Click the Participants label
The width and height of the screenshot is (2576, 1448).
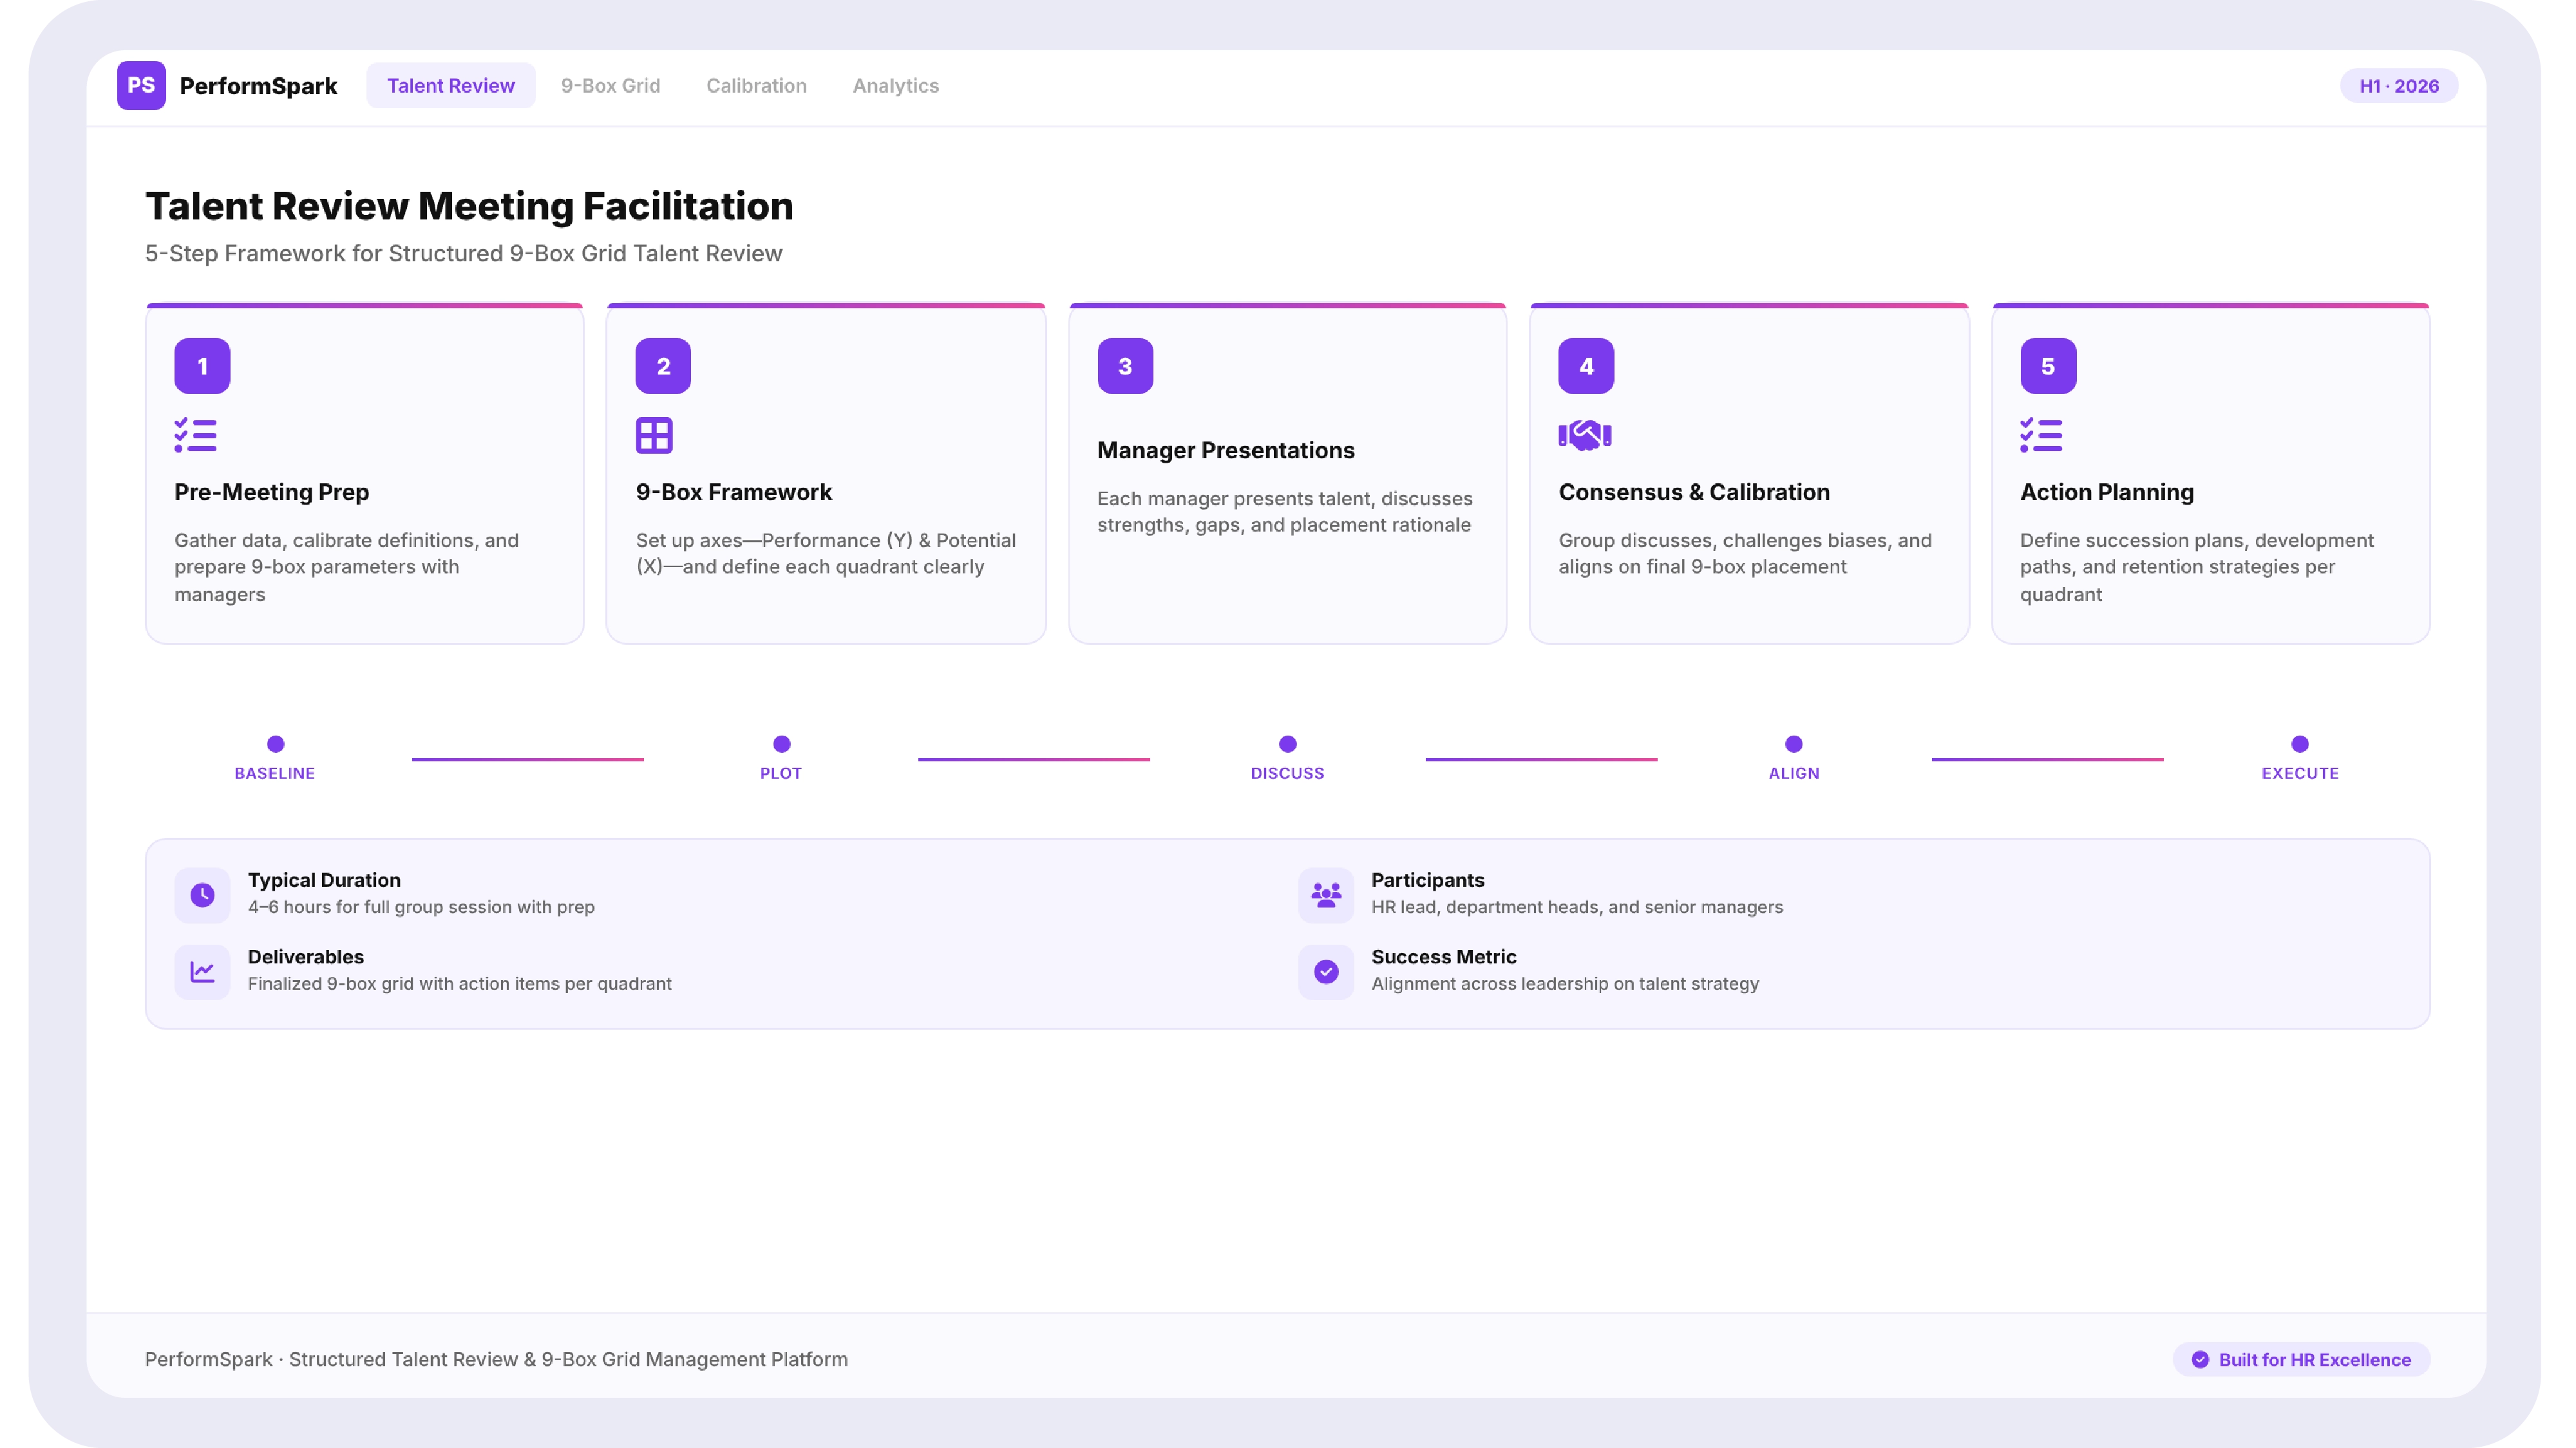click(1427, 880)
